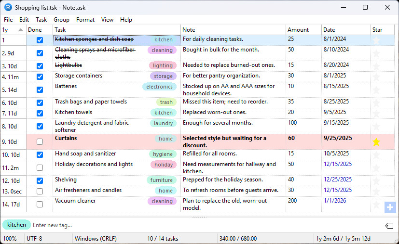Click the Note column header
This screenshot has width=399, height=244.
point(233,30)
